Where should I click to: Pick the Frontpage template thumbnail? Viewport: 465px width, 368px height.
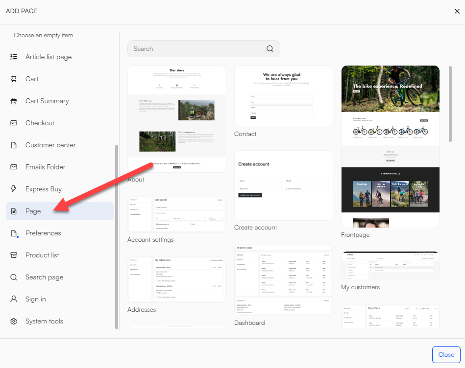390,146
